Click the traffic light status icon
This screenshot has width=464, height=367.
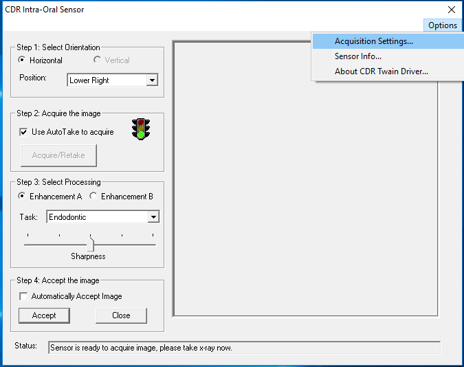[142, 129]
